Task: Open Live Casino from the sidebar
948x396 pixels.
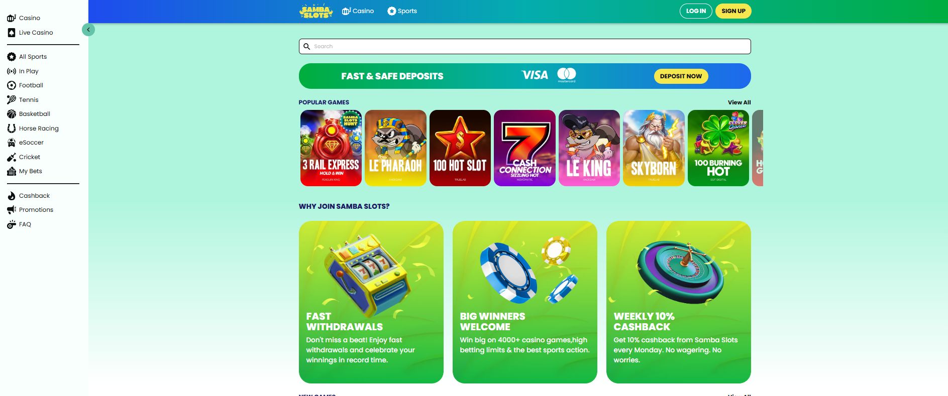Action: point(30,33)
